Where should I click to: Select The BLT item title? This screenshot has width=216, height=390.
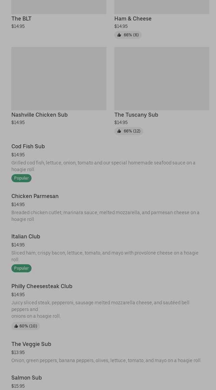pyautogui.click(x=21, y=18)
